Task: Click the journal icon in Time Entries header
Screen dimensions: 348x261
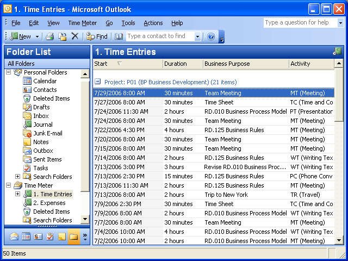Action: point(337,51)
